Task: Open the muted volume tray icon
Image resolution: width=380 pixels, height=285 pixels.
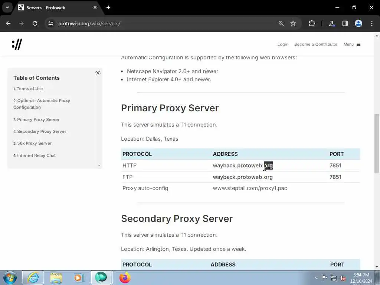Action: (x=343, y=278)
